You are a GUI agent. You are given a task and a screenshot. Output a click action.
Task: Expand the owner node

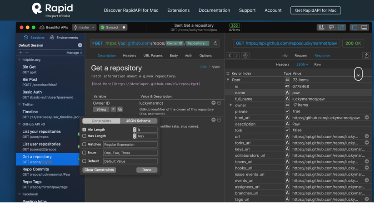pyautogui.click(x=230, y=105)
